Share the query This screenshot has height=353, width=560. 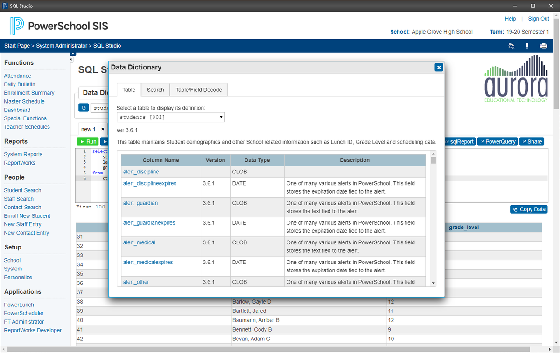pos(532,141)
